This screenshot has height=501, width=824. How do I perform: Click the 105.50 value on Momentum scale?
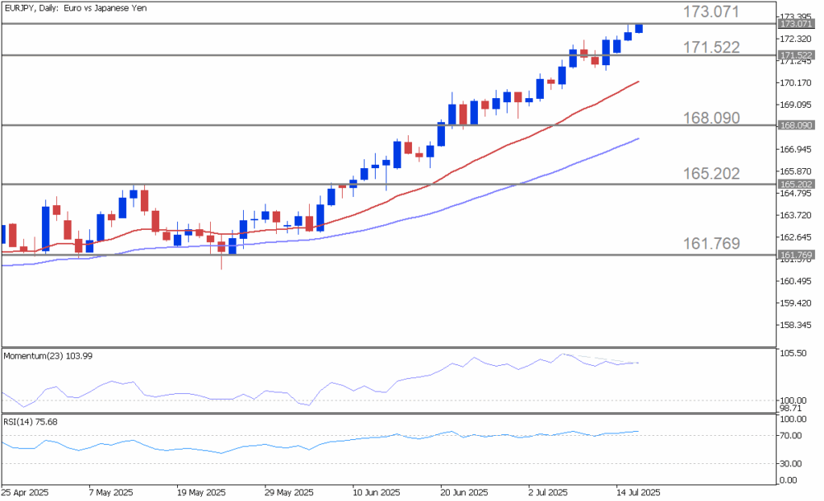793,353
